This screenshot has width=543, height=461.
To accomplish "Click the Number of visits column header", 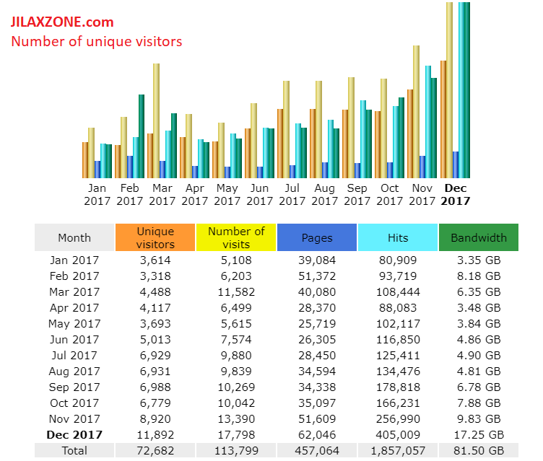I will pos(236,237).
